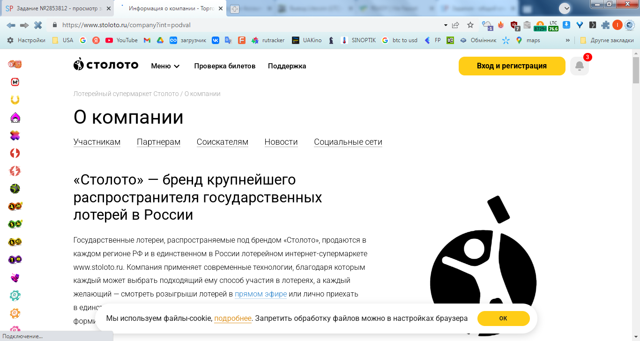Open the Bitcoin price extension showing 87294
Screen dimensions: 640x341
[540, 25]
